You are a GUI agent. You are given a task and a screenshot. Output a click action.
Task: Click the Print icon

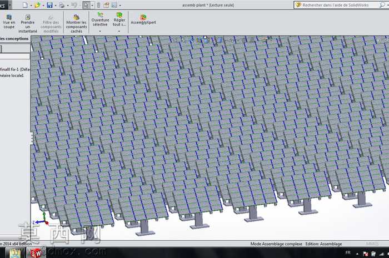pos(62,5)
